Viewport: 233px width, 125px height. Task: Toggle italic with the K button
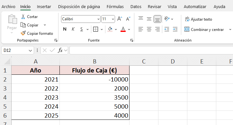[x=73, y=29]
